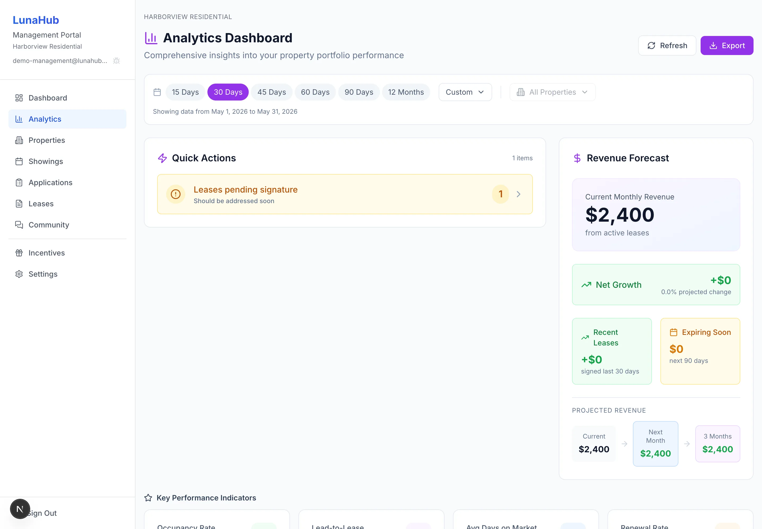The width and height of the screenshot is (762, 529).
Task: Click the "HARBORVIEW RESIDENTIAL" breadcrumb text
Action: (188, 17)
